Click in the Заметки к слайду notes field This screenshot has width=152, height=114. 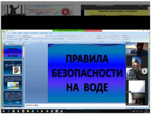pos(73,105)
